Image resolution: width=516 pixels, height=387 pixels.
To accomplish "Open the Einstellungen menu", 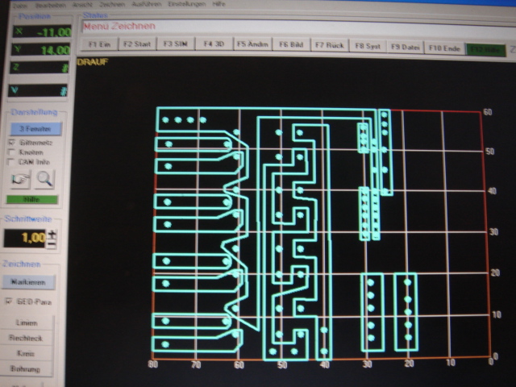I will click(x=184, y=4).
